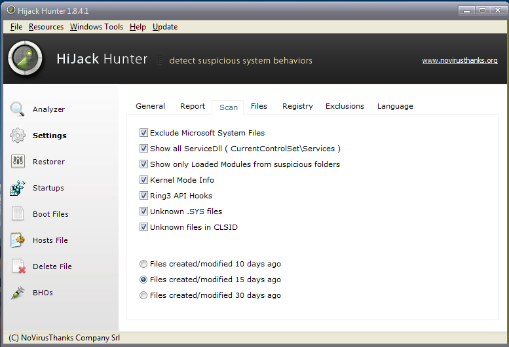Select Files created/modified 30 days ago
This screenshot has width=509, height=347.
tap(143, 295)
